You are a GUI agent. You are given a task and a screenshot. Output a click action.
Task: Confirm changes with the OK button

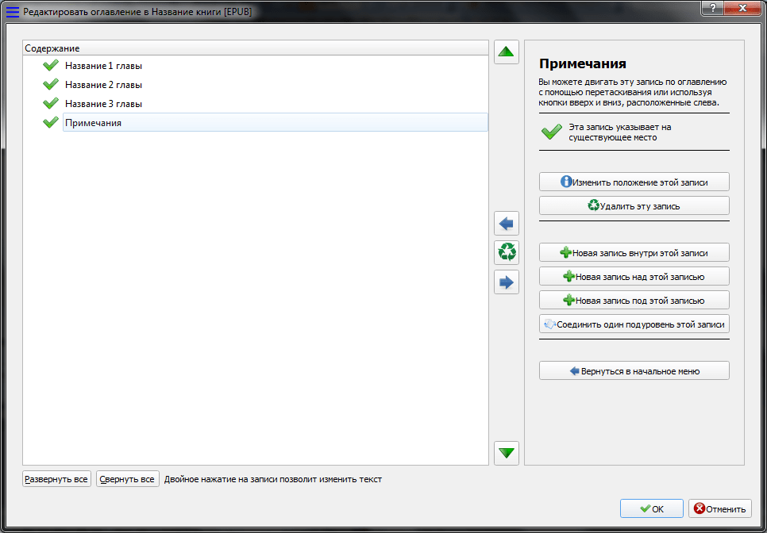[651, 509]
